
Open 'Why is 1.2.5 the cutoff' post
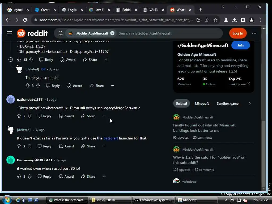[x=209, y=160]
